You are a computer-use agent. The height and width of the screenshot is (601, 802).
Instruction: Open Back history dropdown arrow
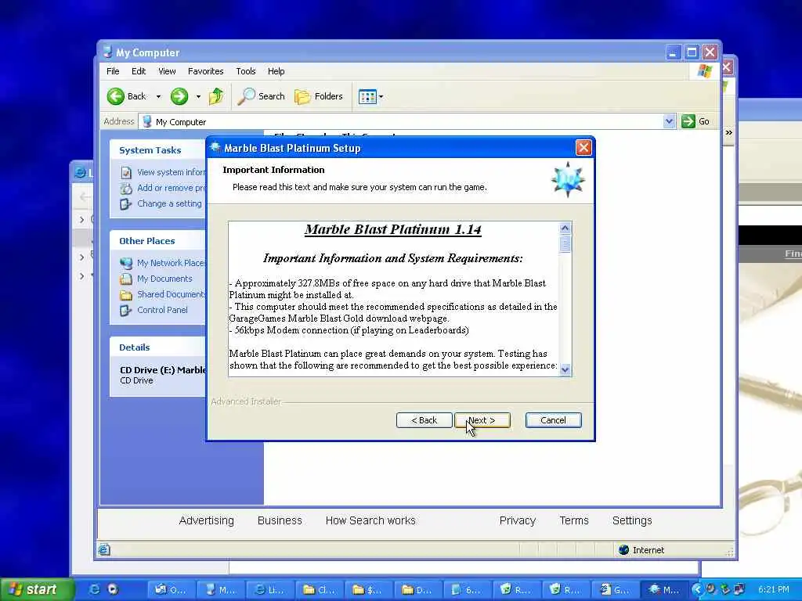[x=158, y=96]
